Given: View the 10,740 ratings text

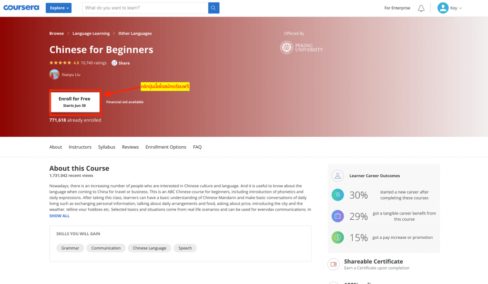Looking at the screenshot, I should (93, 63).
